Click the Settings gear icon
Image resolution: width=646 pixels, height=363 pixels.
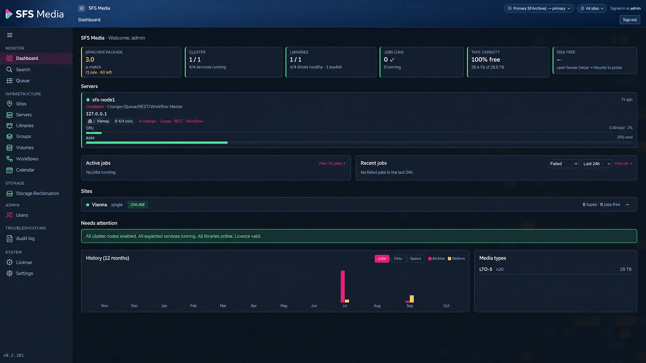9,273
